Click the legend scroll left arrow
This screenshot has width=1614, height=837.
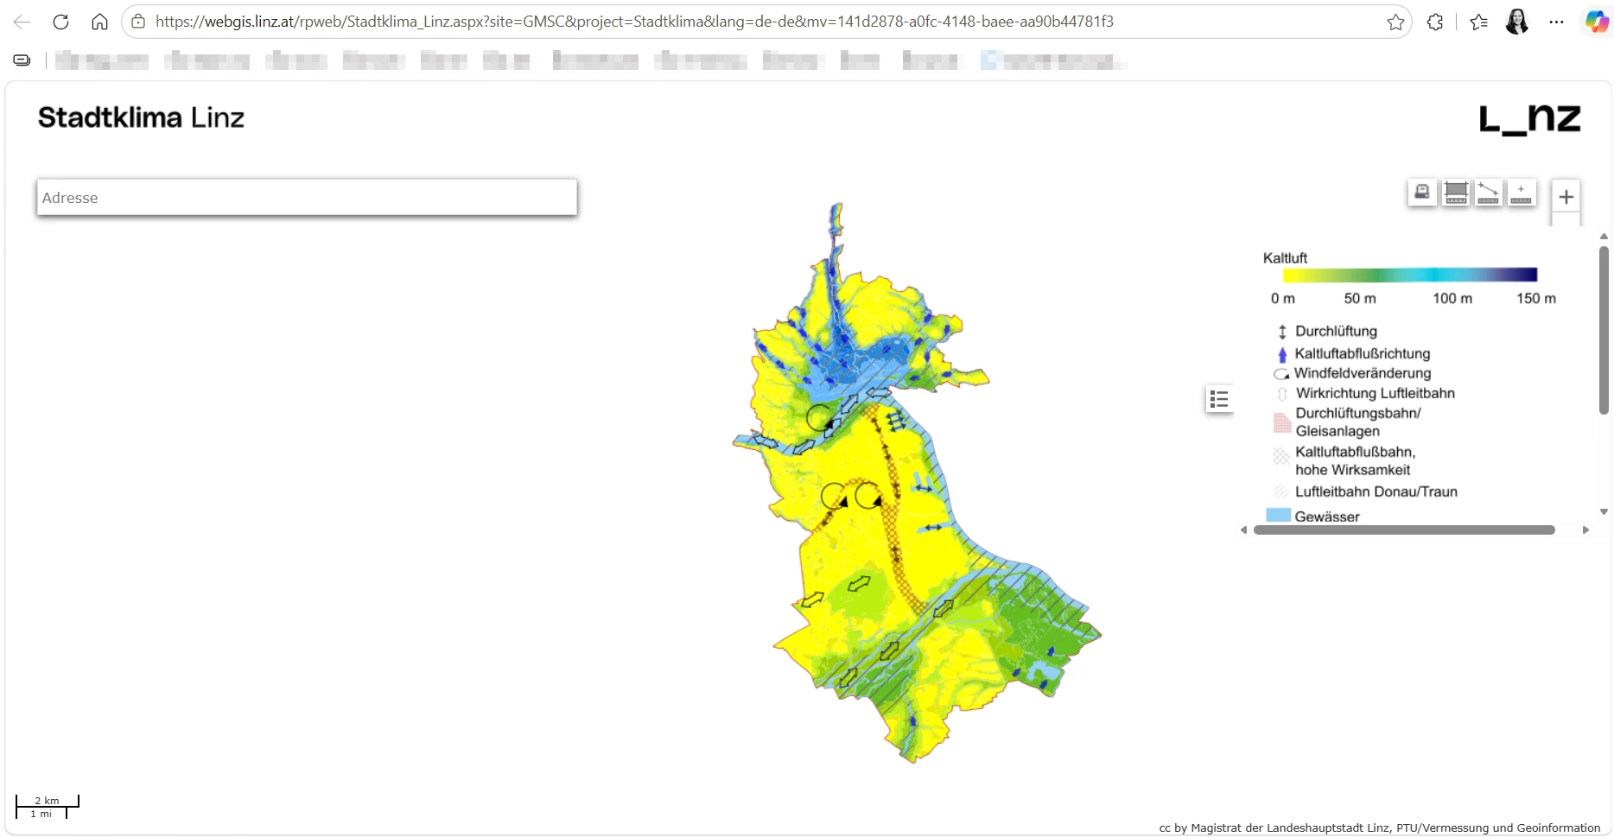(x=1243, y=530)
